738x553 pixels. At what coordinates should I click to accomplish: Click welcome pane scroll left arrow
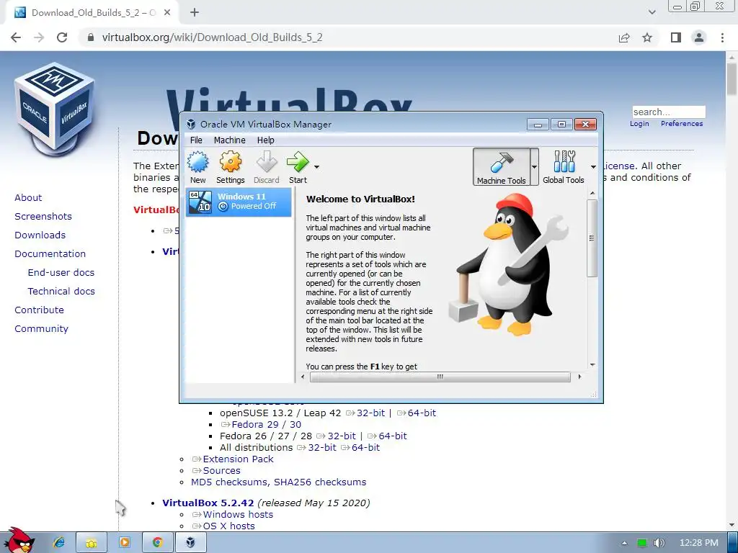click(x=303, y=377)
